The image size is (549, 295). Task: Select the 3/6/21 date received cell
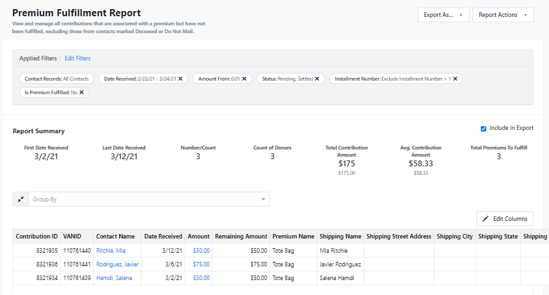[x=163, y=264]
